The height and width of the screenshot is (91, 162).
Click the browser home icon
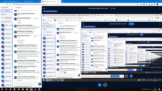10,5
